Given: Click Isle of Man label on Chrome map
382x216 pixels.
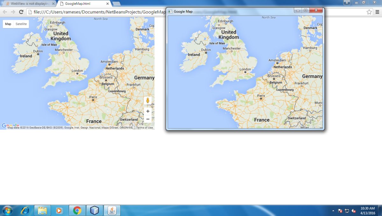Looking at the screenshot, I should click(49, 45).
